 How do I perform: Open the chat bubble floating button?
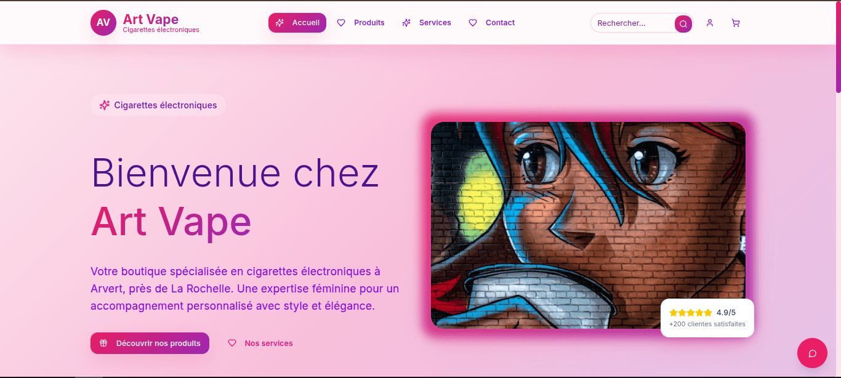(812, 353)
